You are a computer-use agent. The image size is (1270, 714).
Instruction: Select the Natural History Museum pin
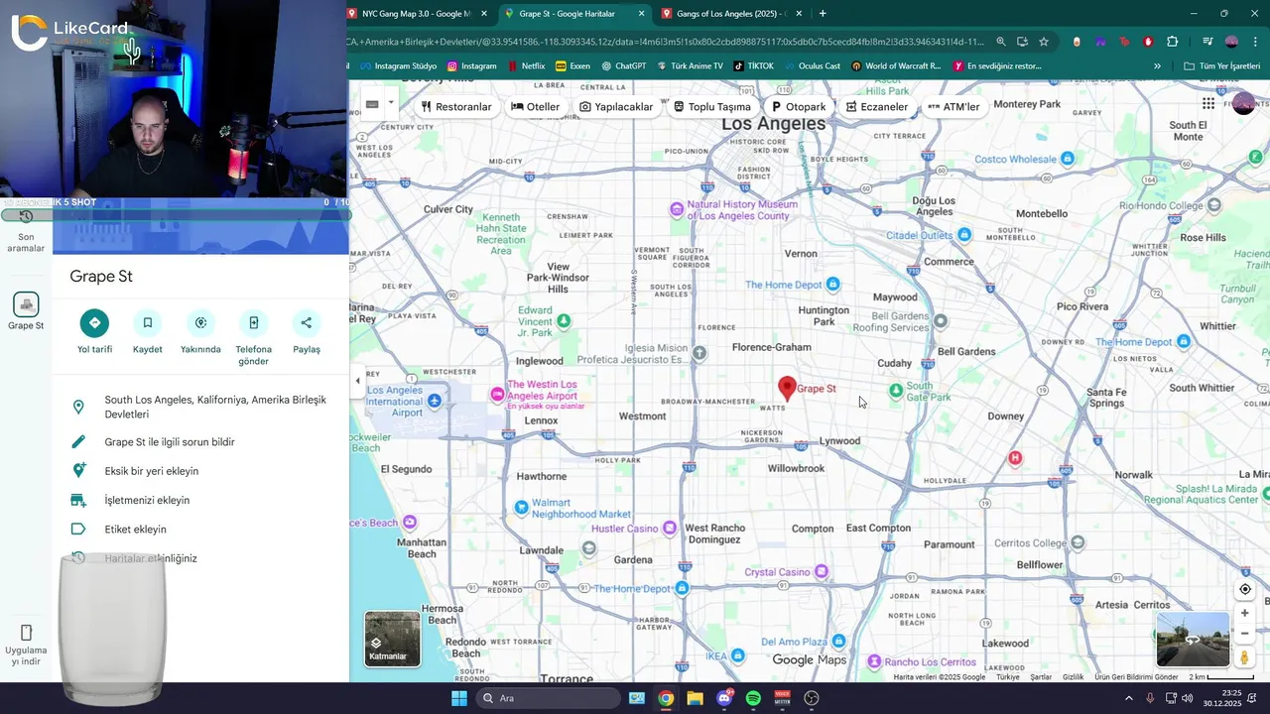(x=678, y=209)
